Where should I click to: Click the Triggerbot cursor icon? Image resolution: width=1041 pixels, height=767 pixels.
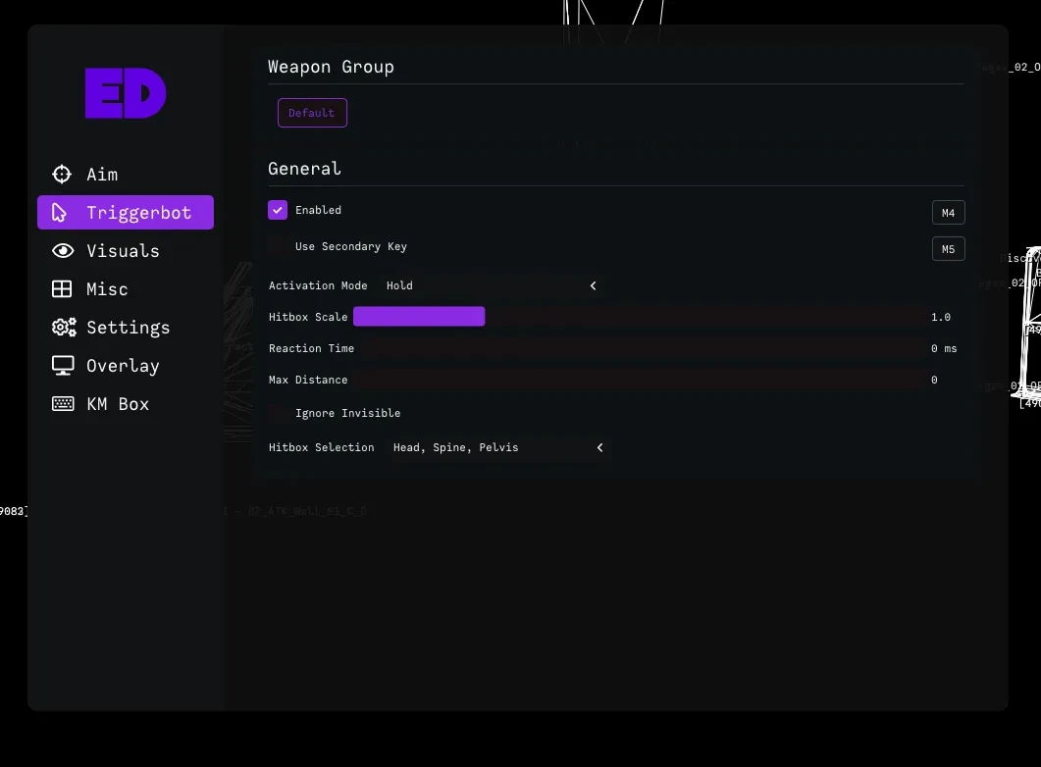59,212
